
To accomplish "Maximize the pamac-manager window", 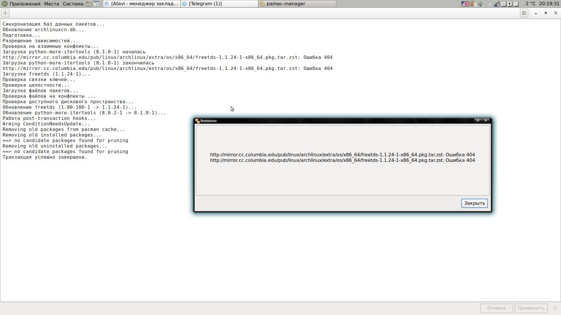I will click(546, 13).
